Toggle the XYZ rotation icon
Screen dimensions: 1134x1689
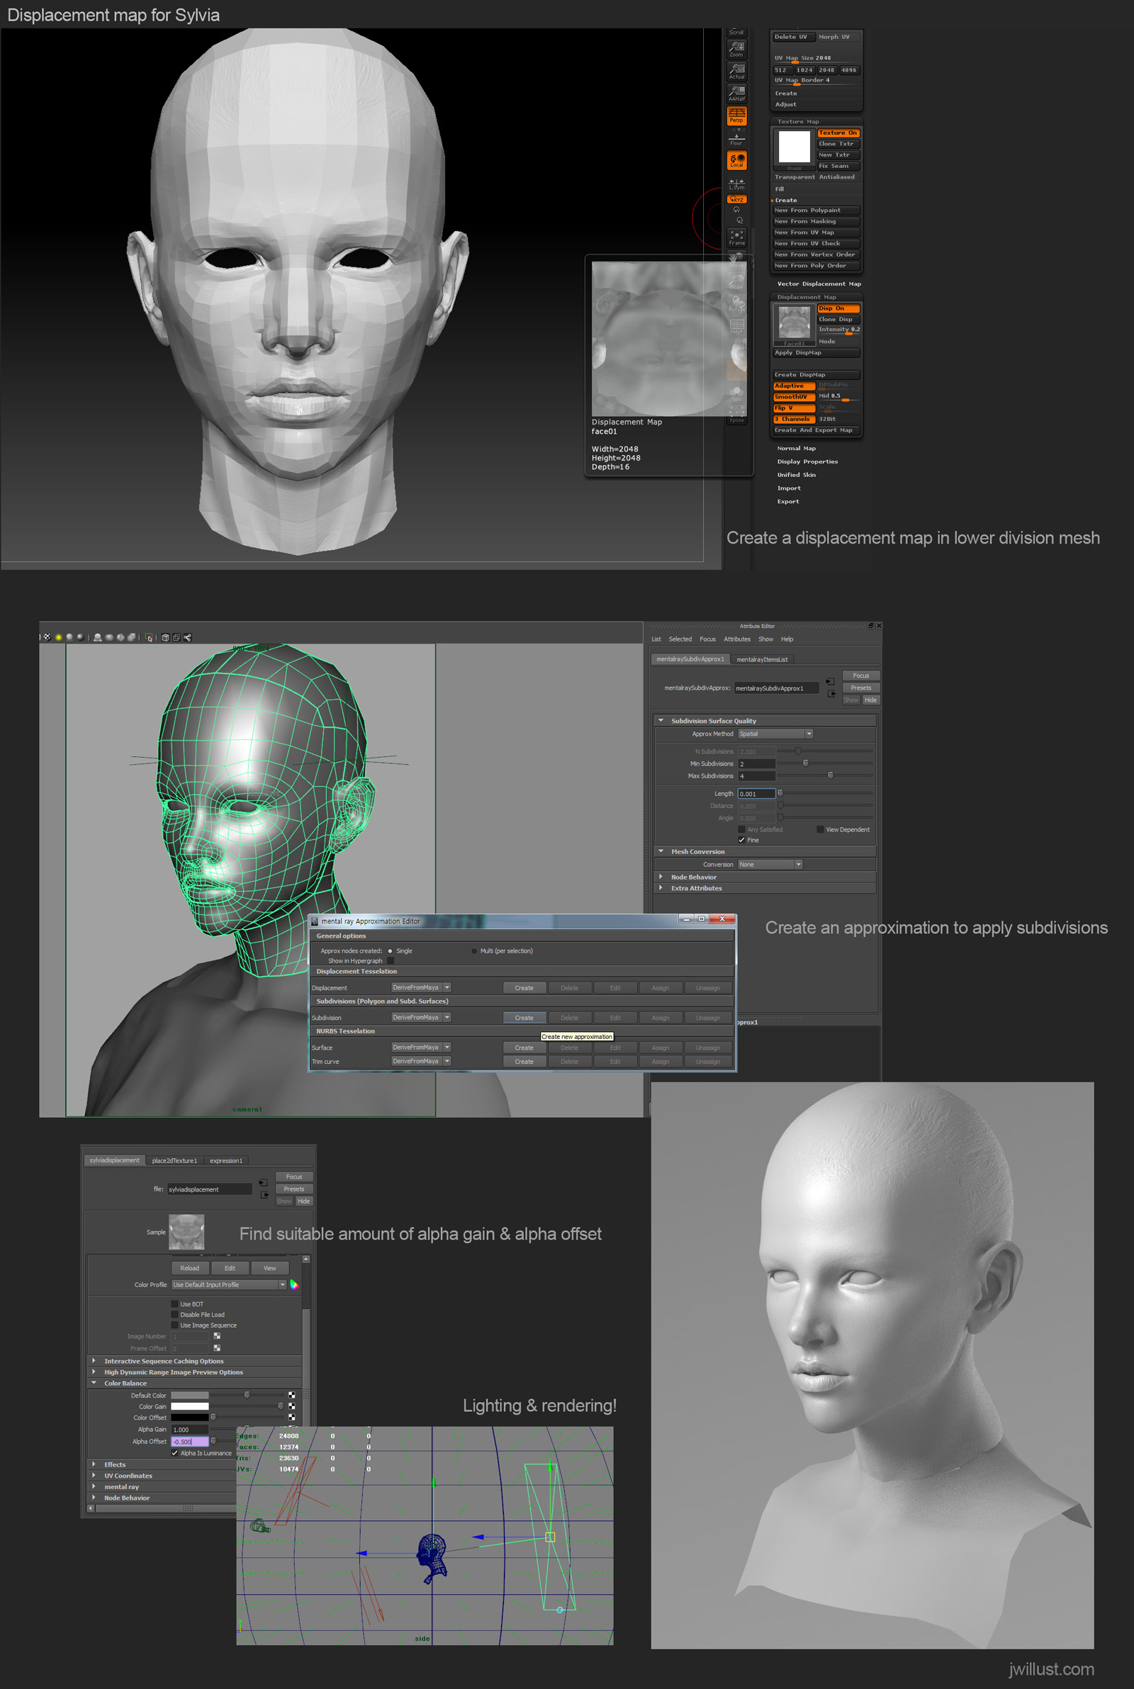pyautogui.click(x=736, y=199)
